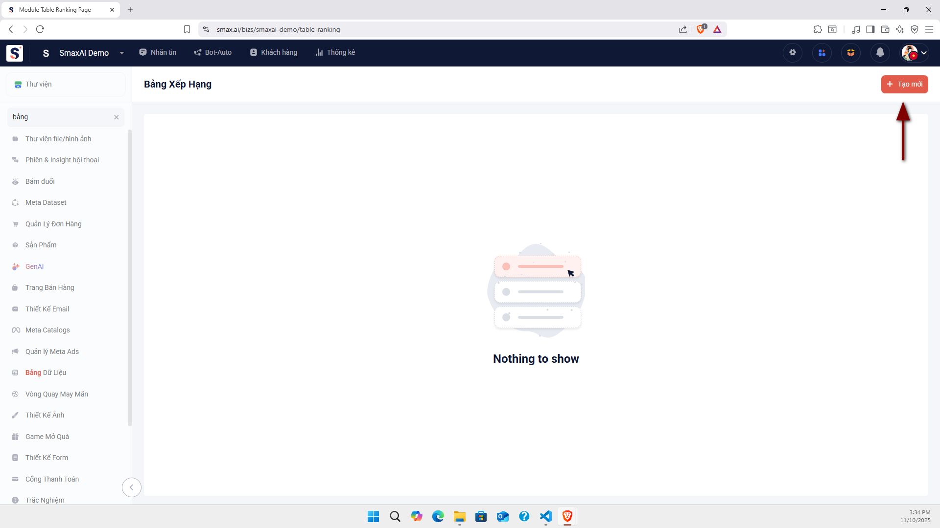Viewport: 940px width, 528px height.
Task: Go to Thống kê menu
Action: click(335, 52)
